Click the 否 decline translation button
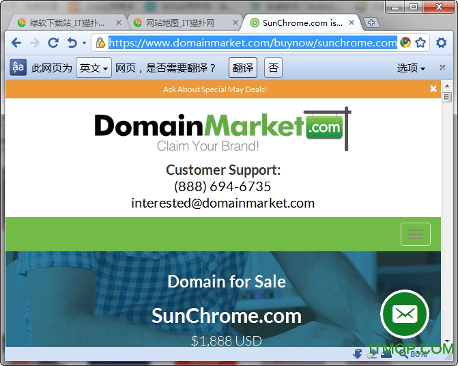 pos(273,68)
